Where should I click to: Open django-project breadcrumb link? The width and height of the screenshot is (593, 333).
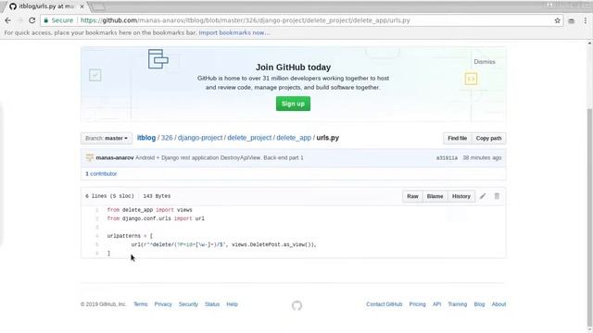coord(200,138)
